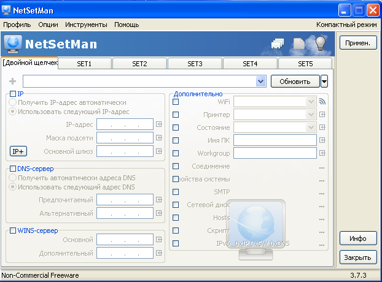Open the arrow menu beside Обновить
The width and height of the screenshot is (382, 282).
point(324,81)
